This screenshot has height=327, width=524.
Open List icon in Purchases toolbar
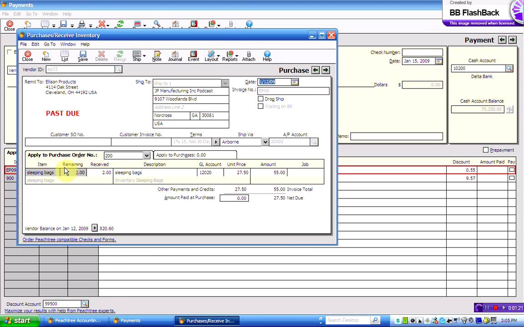[65, 56]
